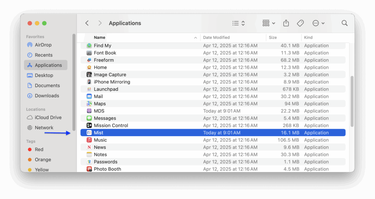The image size is (375, 199).
Task: Open the ellipsis Action menu
Action: coord(318,23)
